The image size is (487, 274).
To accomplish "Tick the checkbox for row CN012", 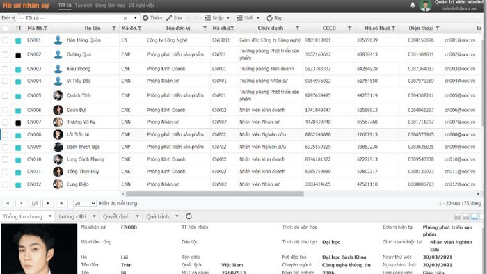I will point(5,184).
